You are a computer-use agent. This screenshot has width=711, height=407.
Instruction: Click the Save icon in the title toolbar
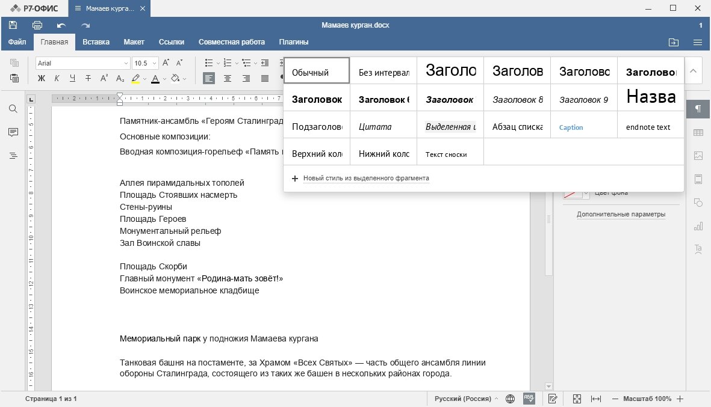point(13,25)
